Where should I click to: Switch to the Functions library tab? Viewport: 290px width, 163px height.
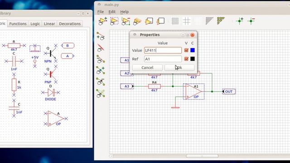(18, 24)
